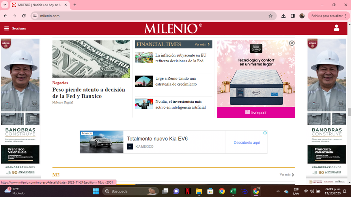Viewport: 351px width, 197px height.
Task: Open the dollar bill article image
Action: (91, 59)
